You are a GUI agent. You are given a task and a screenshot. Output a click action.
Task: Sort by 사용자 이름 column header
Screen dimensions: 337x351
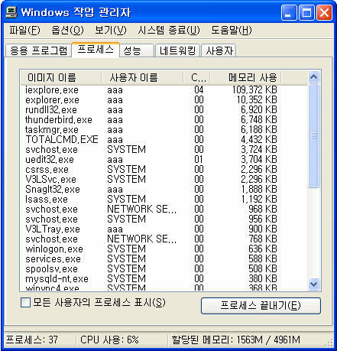coord(142,77)
